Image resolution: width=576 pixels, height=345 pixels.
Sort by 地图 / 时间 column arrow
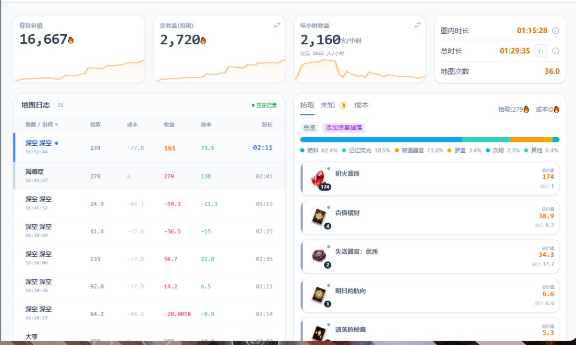coord(56,124)
